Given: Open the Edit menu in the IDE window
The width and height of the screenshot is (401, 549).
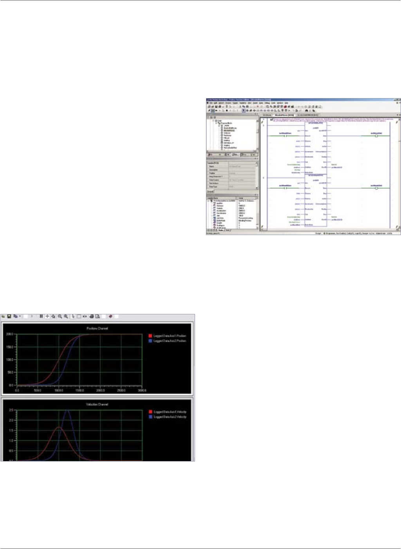Looking at the screenshot, I should point(215,103).
